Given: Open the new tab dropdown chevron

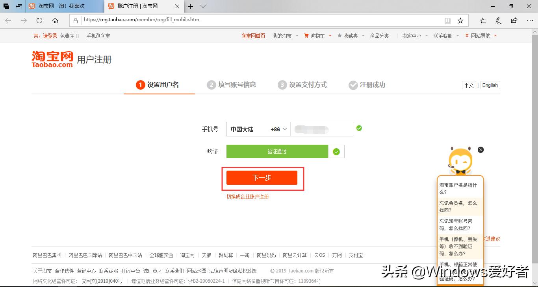Looking at the screenshot, I should coord(202,6).
